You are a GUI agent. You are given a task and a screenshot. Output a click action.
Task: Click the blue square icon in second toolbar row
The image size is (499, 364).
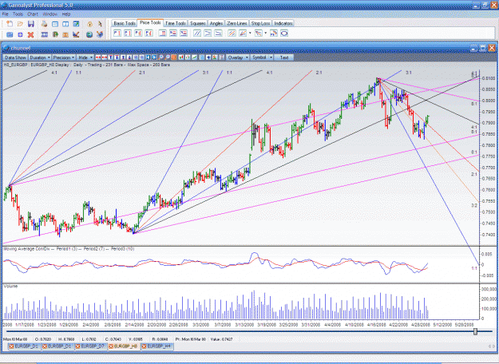point(20,34)
